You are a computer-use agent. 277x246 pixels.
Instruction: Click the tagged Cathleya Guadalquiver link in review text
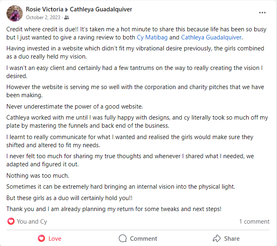[211, 37]
